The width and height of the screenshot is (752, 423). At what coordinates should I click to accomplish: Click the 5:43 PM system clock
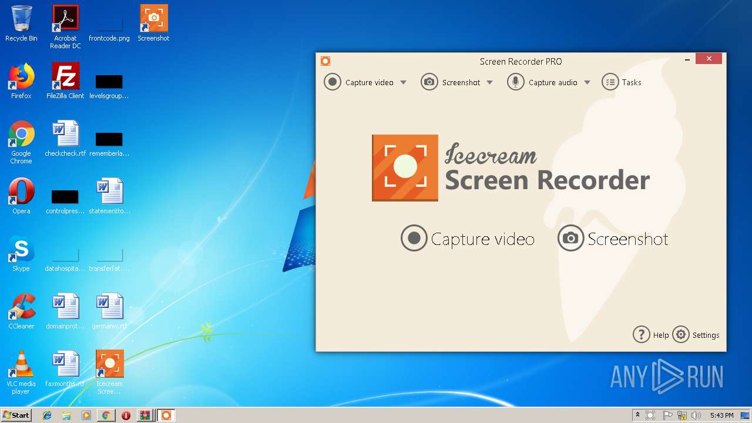click(721, 415)
